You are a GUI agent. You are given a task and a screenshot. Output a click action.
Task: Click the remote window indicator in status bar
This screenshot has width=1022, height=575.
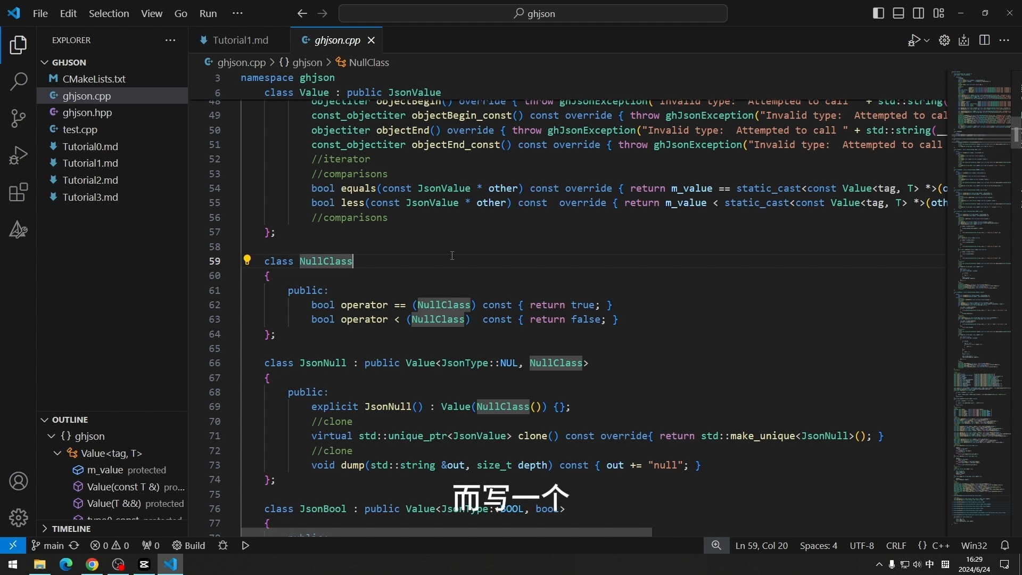pos(13,545)
